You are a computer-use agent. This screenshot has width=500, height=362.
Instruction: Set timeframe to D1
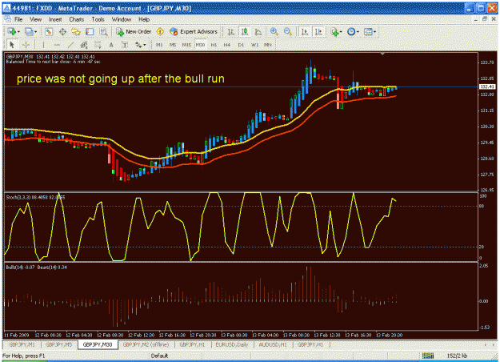tap(241, 45)
